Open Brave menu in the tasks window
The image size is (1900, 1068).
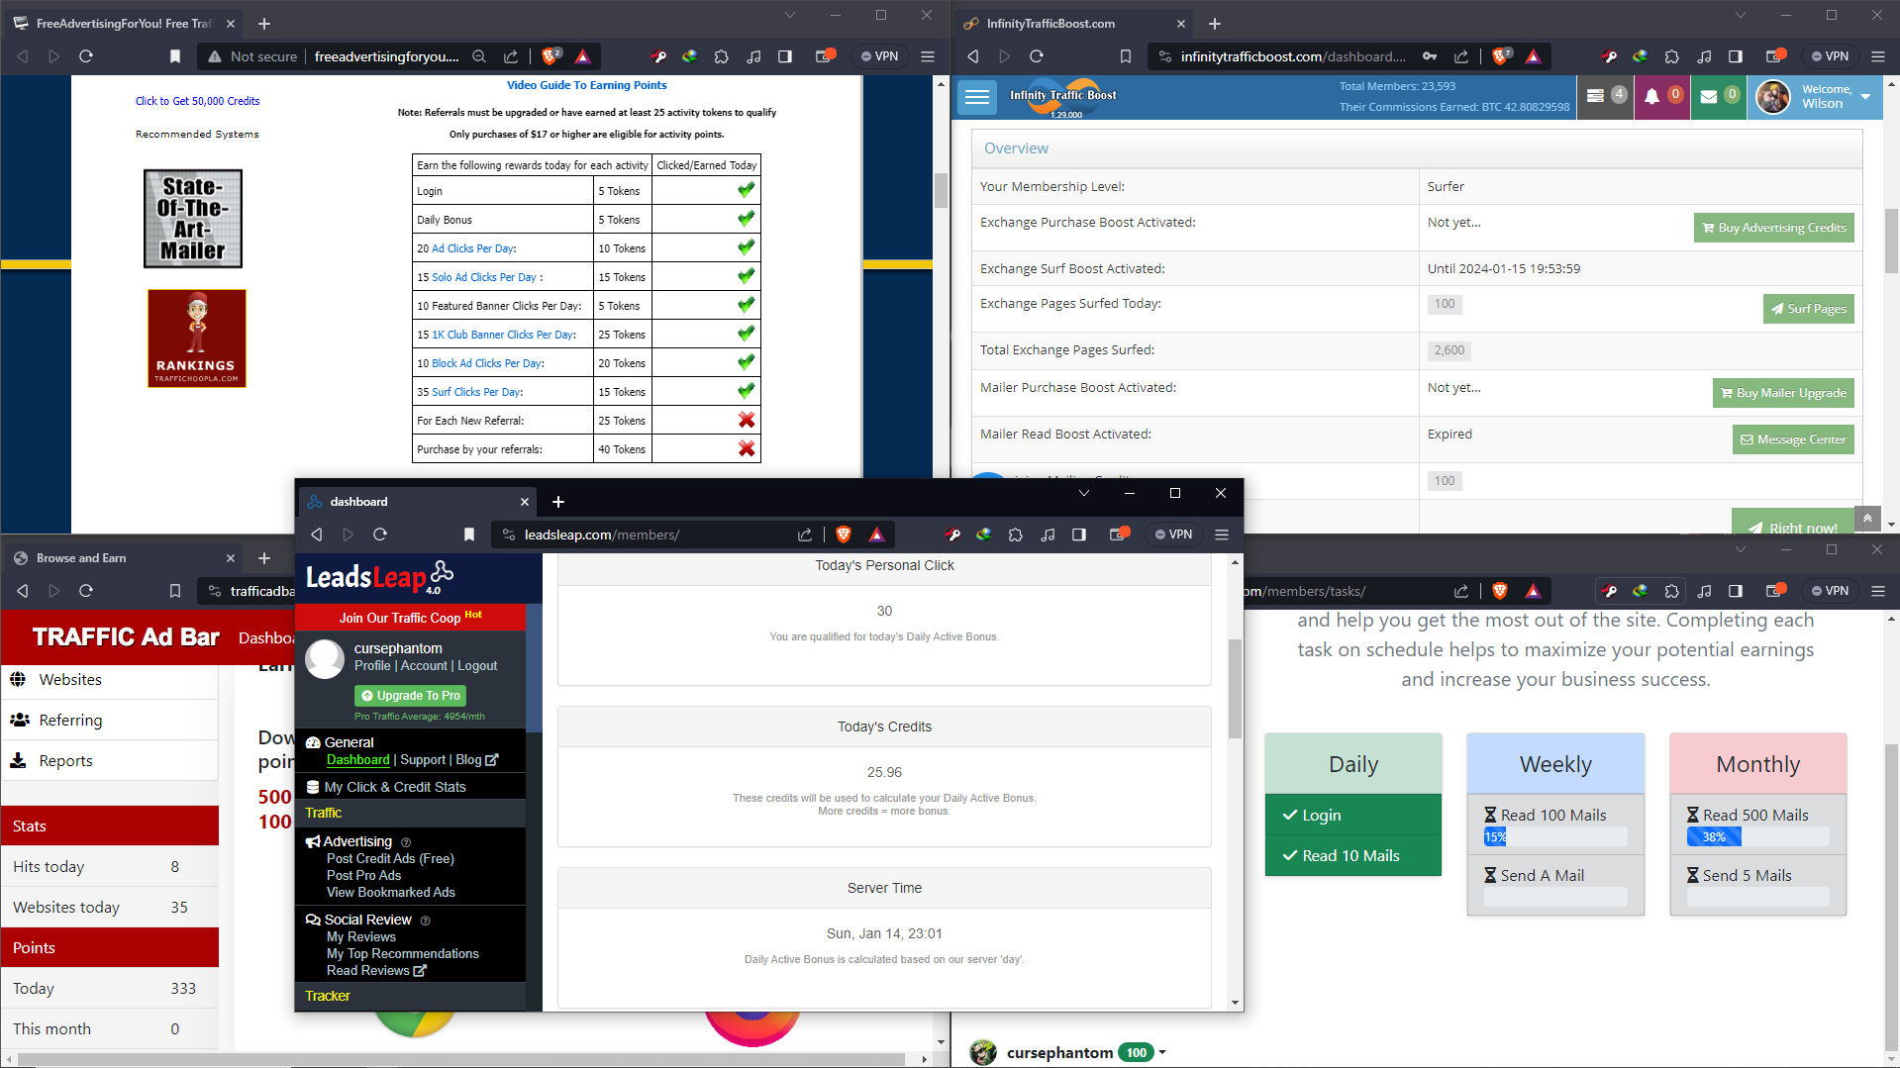click(1878, 591)
